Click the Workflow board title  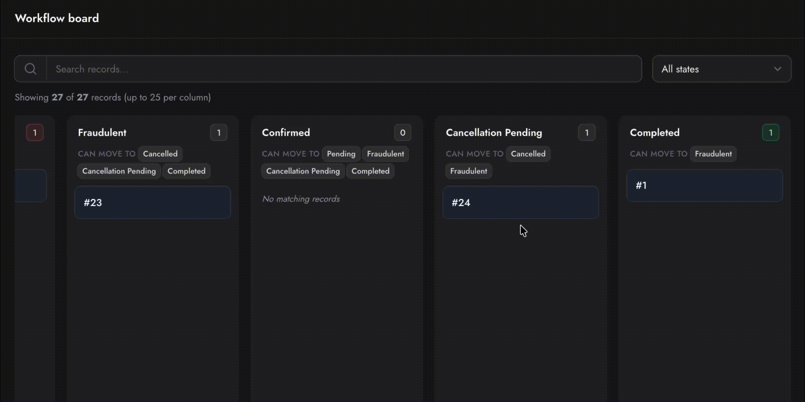tap(57, 18)
